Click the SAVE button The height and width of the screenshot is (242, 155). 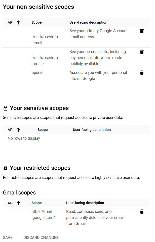8,237
